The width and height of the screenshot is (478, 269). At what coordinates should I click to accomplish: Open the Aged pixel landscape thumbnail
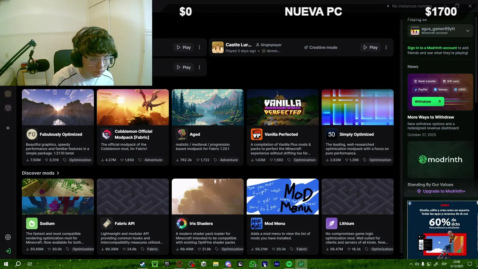point(208,107)
